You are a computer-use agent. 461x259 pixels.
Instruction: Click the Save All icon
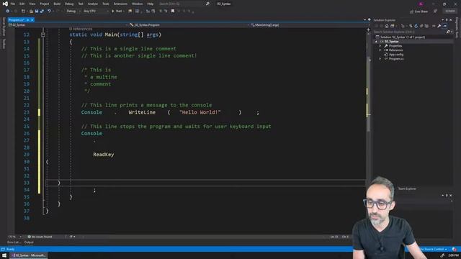(x=42, y=12)
